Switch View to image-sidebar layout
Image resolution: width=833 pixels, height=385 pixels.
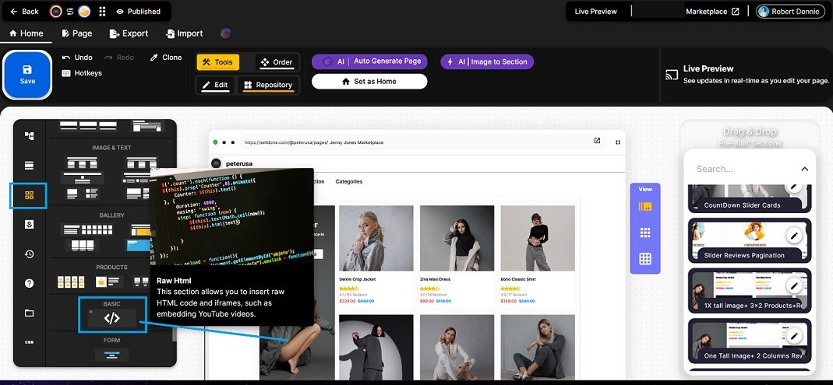tap(645, 206)
